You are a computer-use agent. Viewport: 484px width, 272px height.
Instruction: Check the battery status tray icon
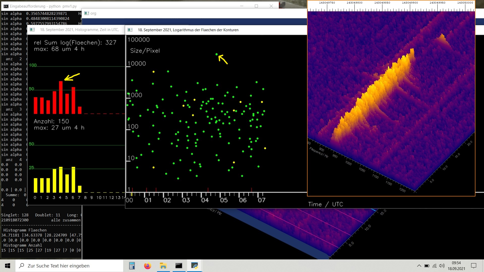pos(427,266)
